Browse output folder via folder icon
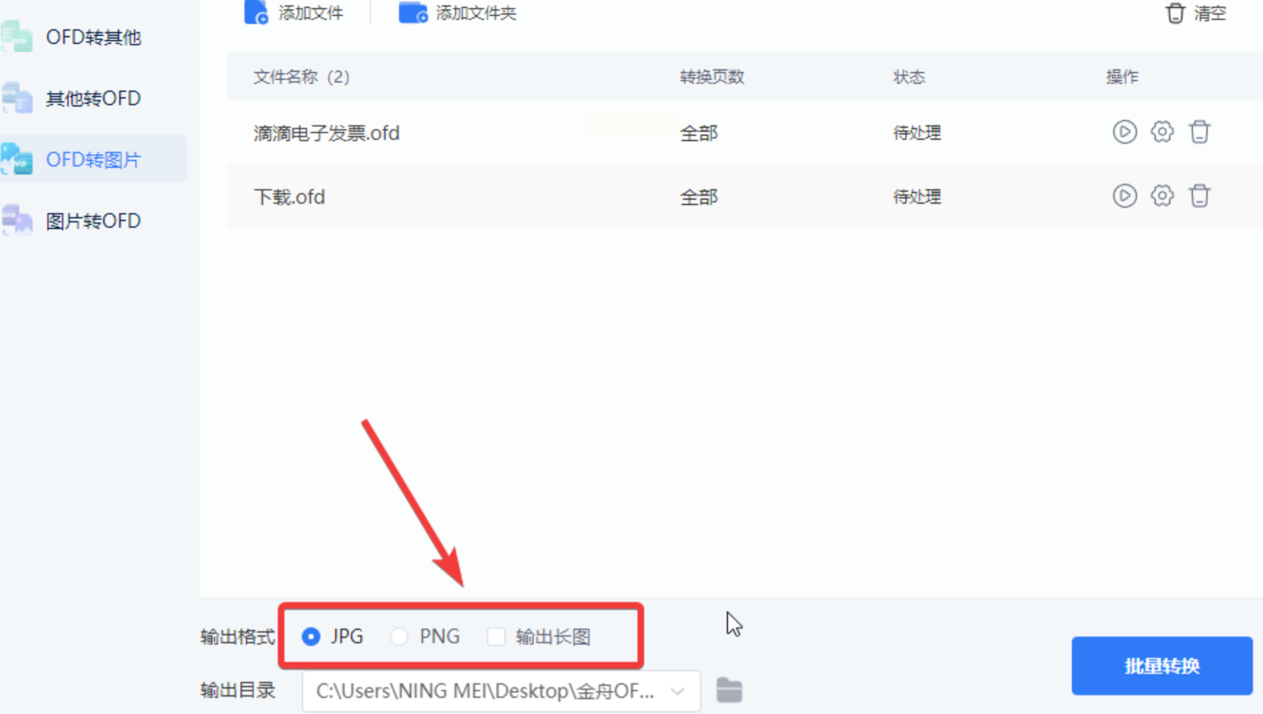 pos(729,690)
